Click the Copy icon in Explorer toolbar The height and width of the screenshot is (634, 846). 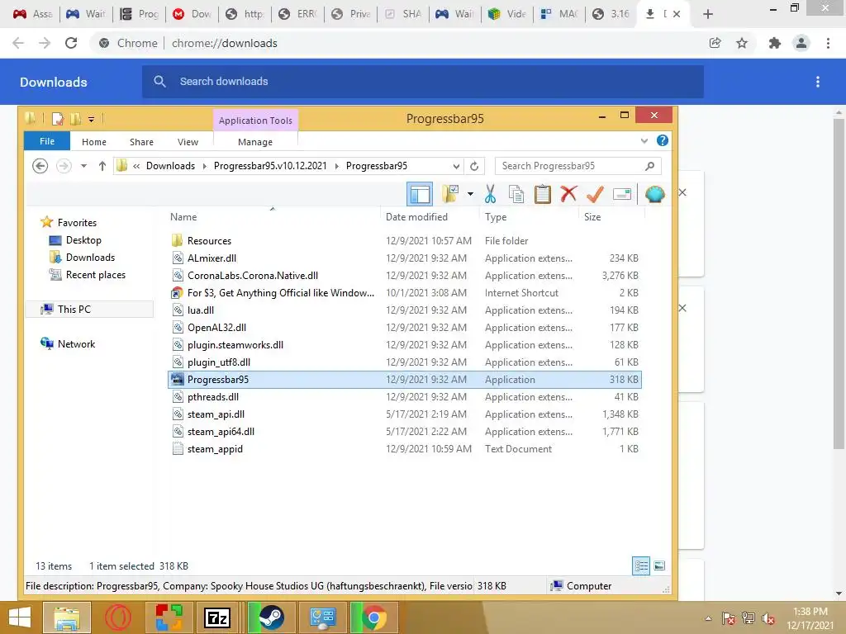tap(516, 194)
